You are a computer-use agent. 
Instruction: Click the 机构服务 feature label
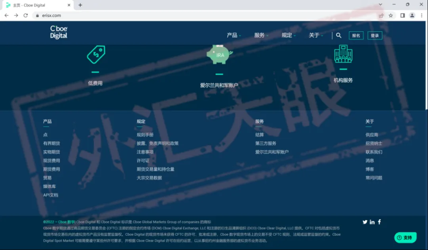(343, 80)
